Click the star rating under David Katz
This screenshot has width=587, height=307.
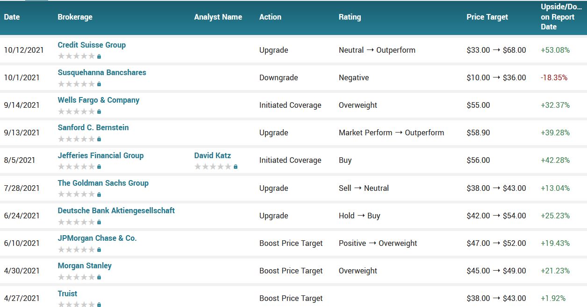coord(213,167)
